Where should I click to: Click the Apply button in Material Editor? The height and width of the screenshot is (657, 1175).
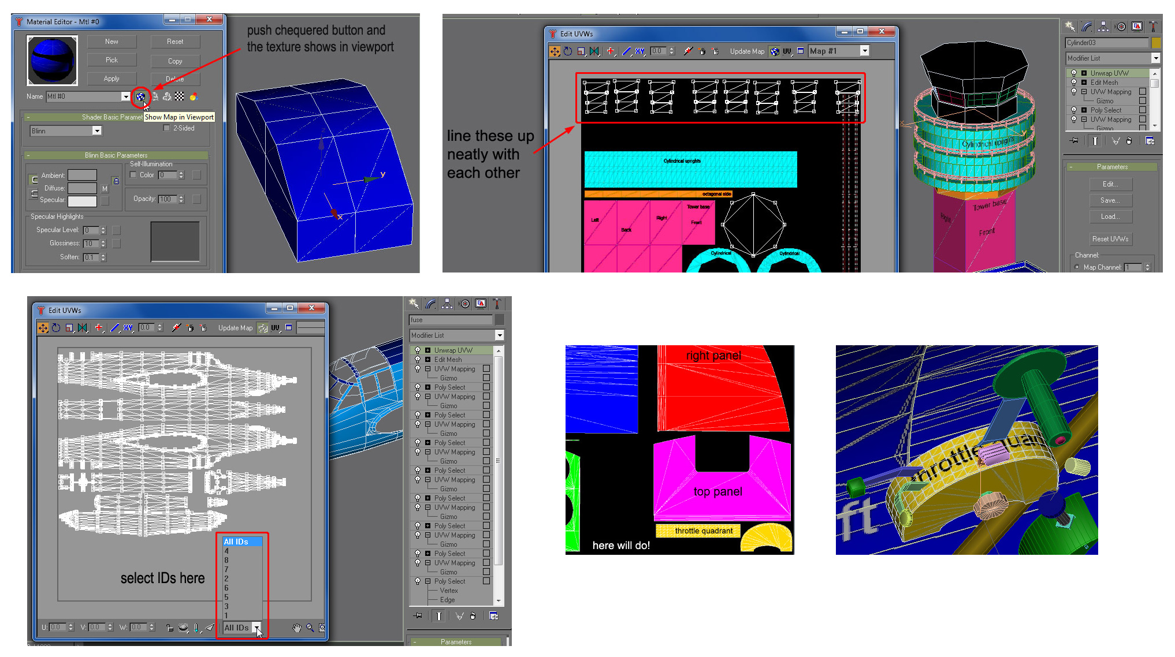click(x=111, y=79)
